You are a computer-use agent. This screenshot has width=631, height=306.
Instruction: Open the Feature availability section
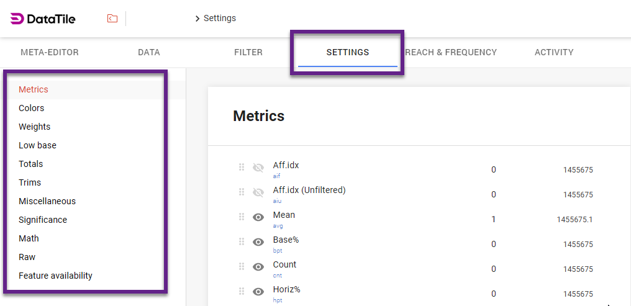[x=55, y=276]
